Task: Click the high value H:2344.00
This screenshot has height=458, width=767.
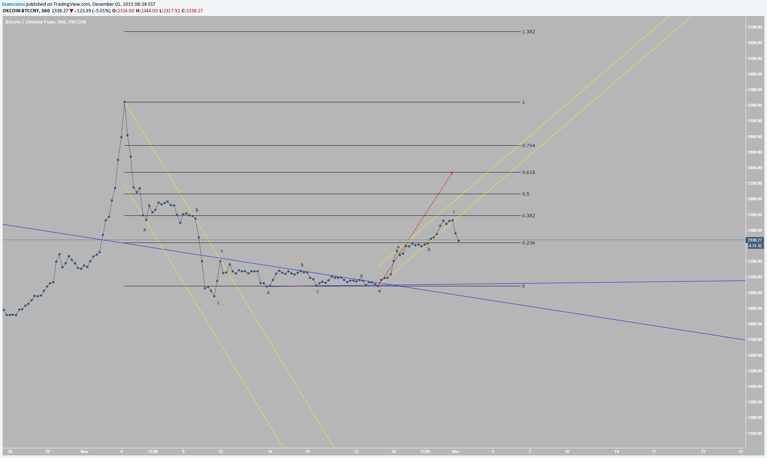Action: (147, 11)
